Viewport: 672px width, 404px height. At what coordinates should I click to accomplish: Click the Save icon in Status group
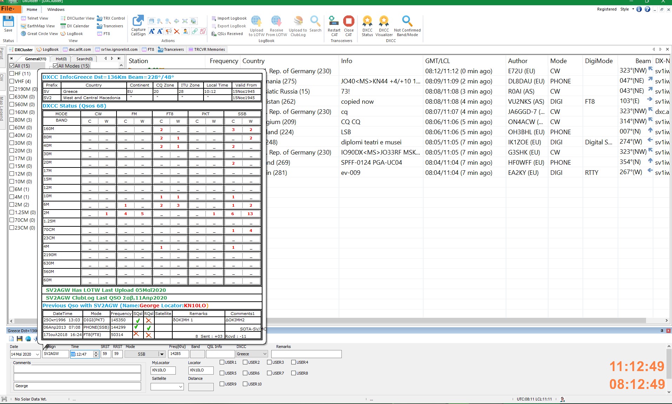pyautogui.click(x=8, y=24)
